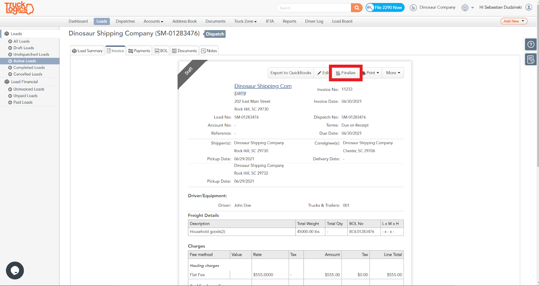
Task: Switch to the Invoice tab
Action: pyautogui.click(x=115, y=51)
